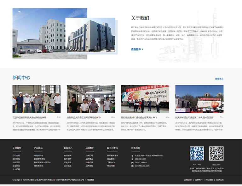
Task: Click the phone icon next to 400-060-4005
Action: (132, 159)
